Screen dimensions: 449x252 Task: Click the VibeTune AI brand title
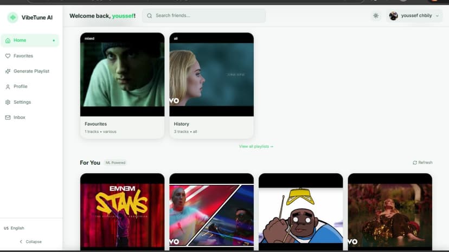coord(37,17)
